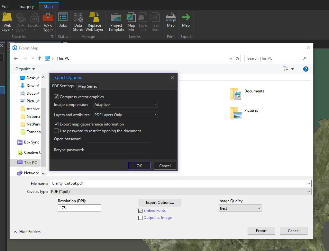Switch to the Edit ribbon tab

click(5, 6)
